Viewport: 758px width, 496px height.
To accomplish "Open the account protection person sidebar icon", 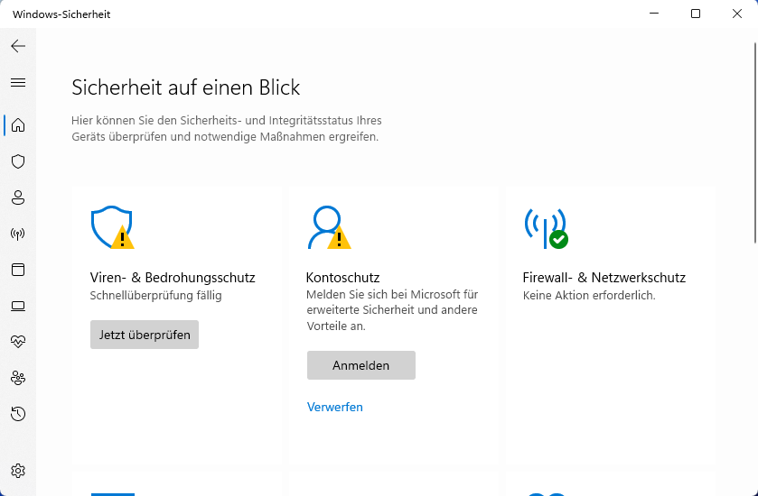I will 18,197.
